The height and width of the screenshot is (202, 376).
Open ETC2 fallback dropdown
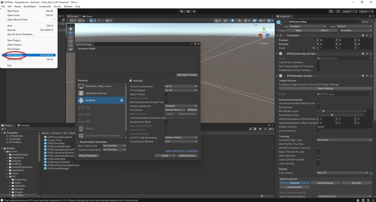(x=181, y=90)
